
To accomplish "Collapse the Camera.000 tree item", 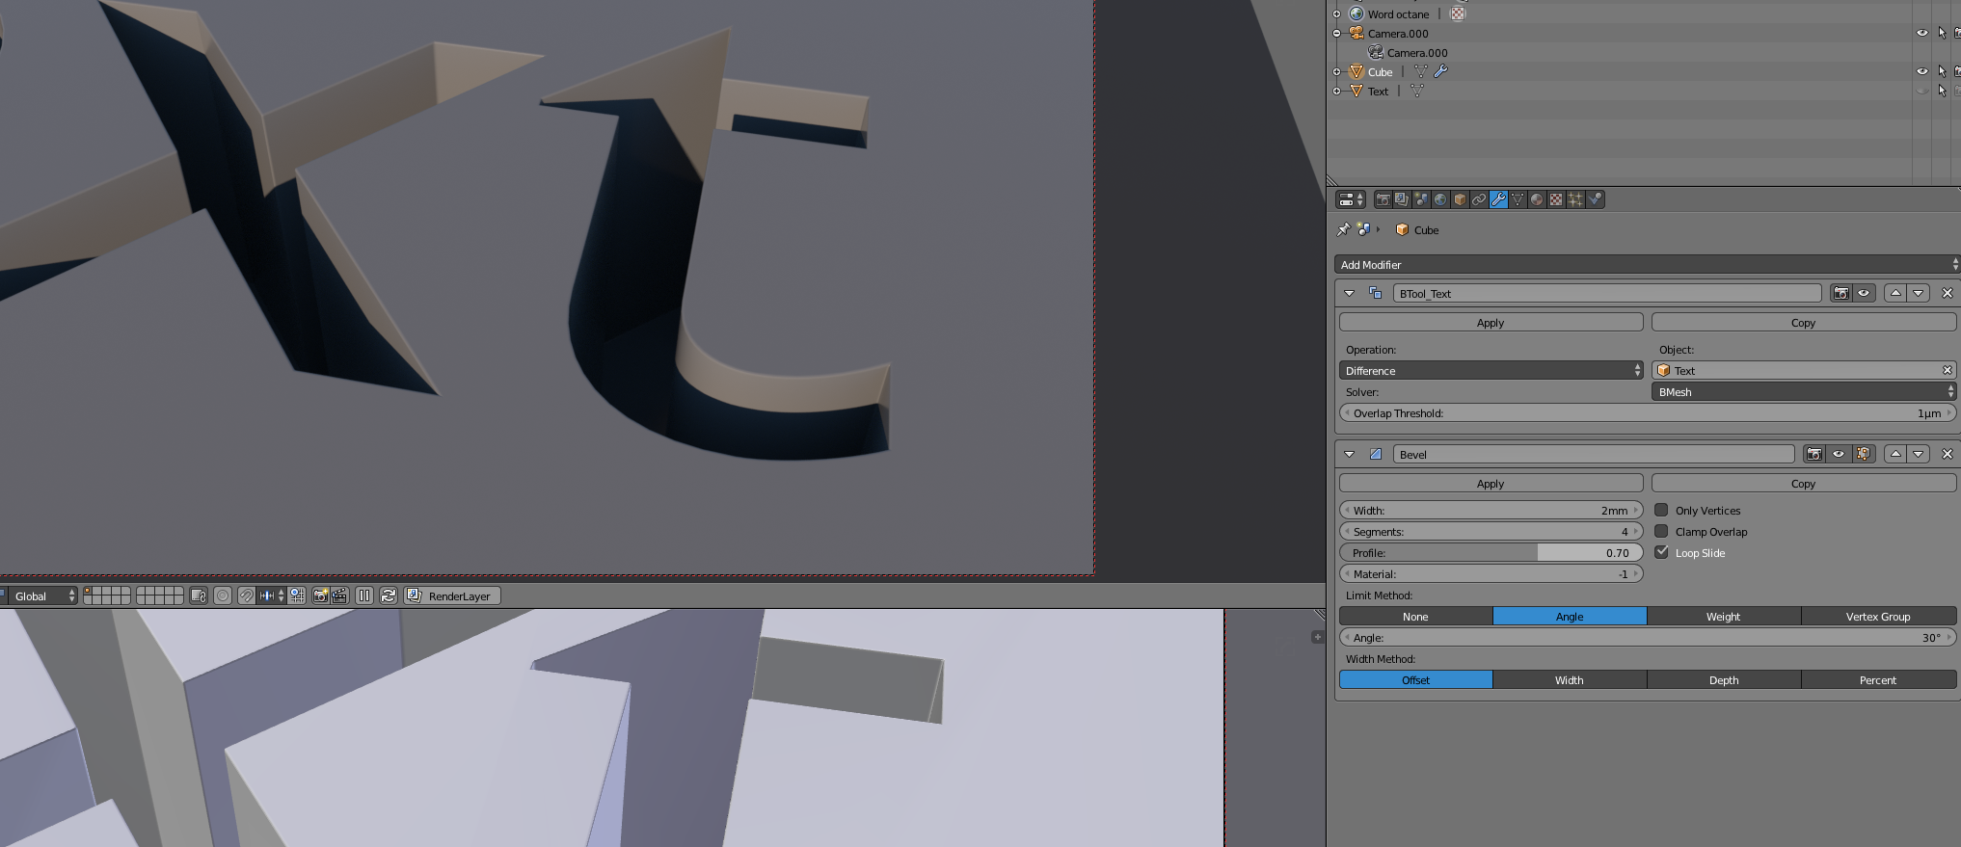I will click(x=1336, y=33).
